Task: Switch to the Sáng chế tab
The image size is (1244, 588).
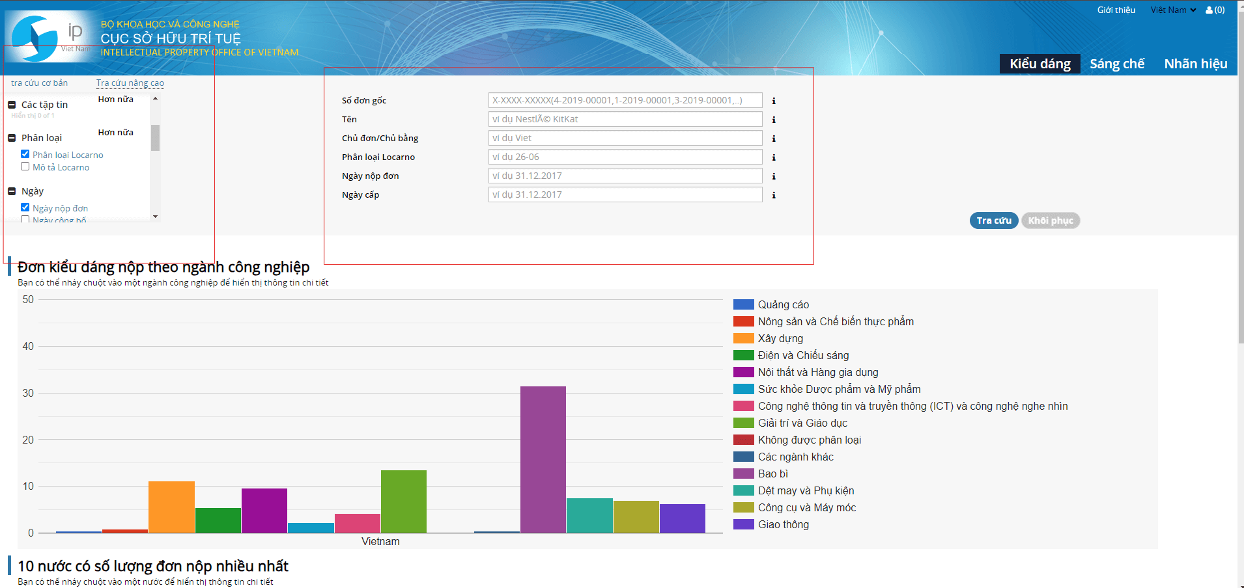Action: coord(1116,64)
